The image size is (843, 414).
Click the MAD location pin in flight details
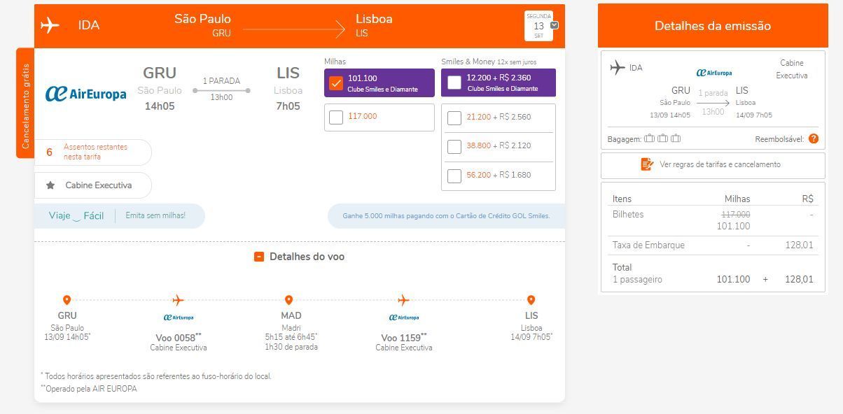click(x=288, y=300)
